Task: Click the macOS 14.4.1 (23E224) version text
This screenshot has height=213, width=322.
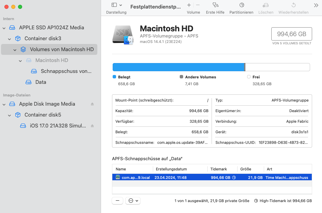Action: tap(161, 42)
